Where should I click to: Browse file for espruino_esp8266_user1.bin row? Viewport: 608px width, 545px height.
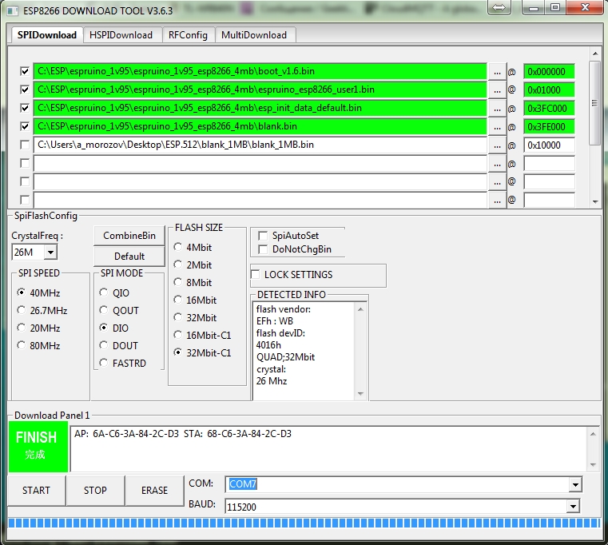coord(497,90)
